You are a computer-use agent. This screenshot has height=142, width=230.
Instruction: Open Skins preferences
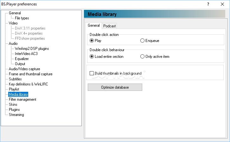(x=13, y=105)
